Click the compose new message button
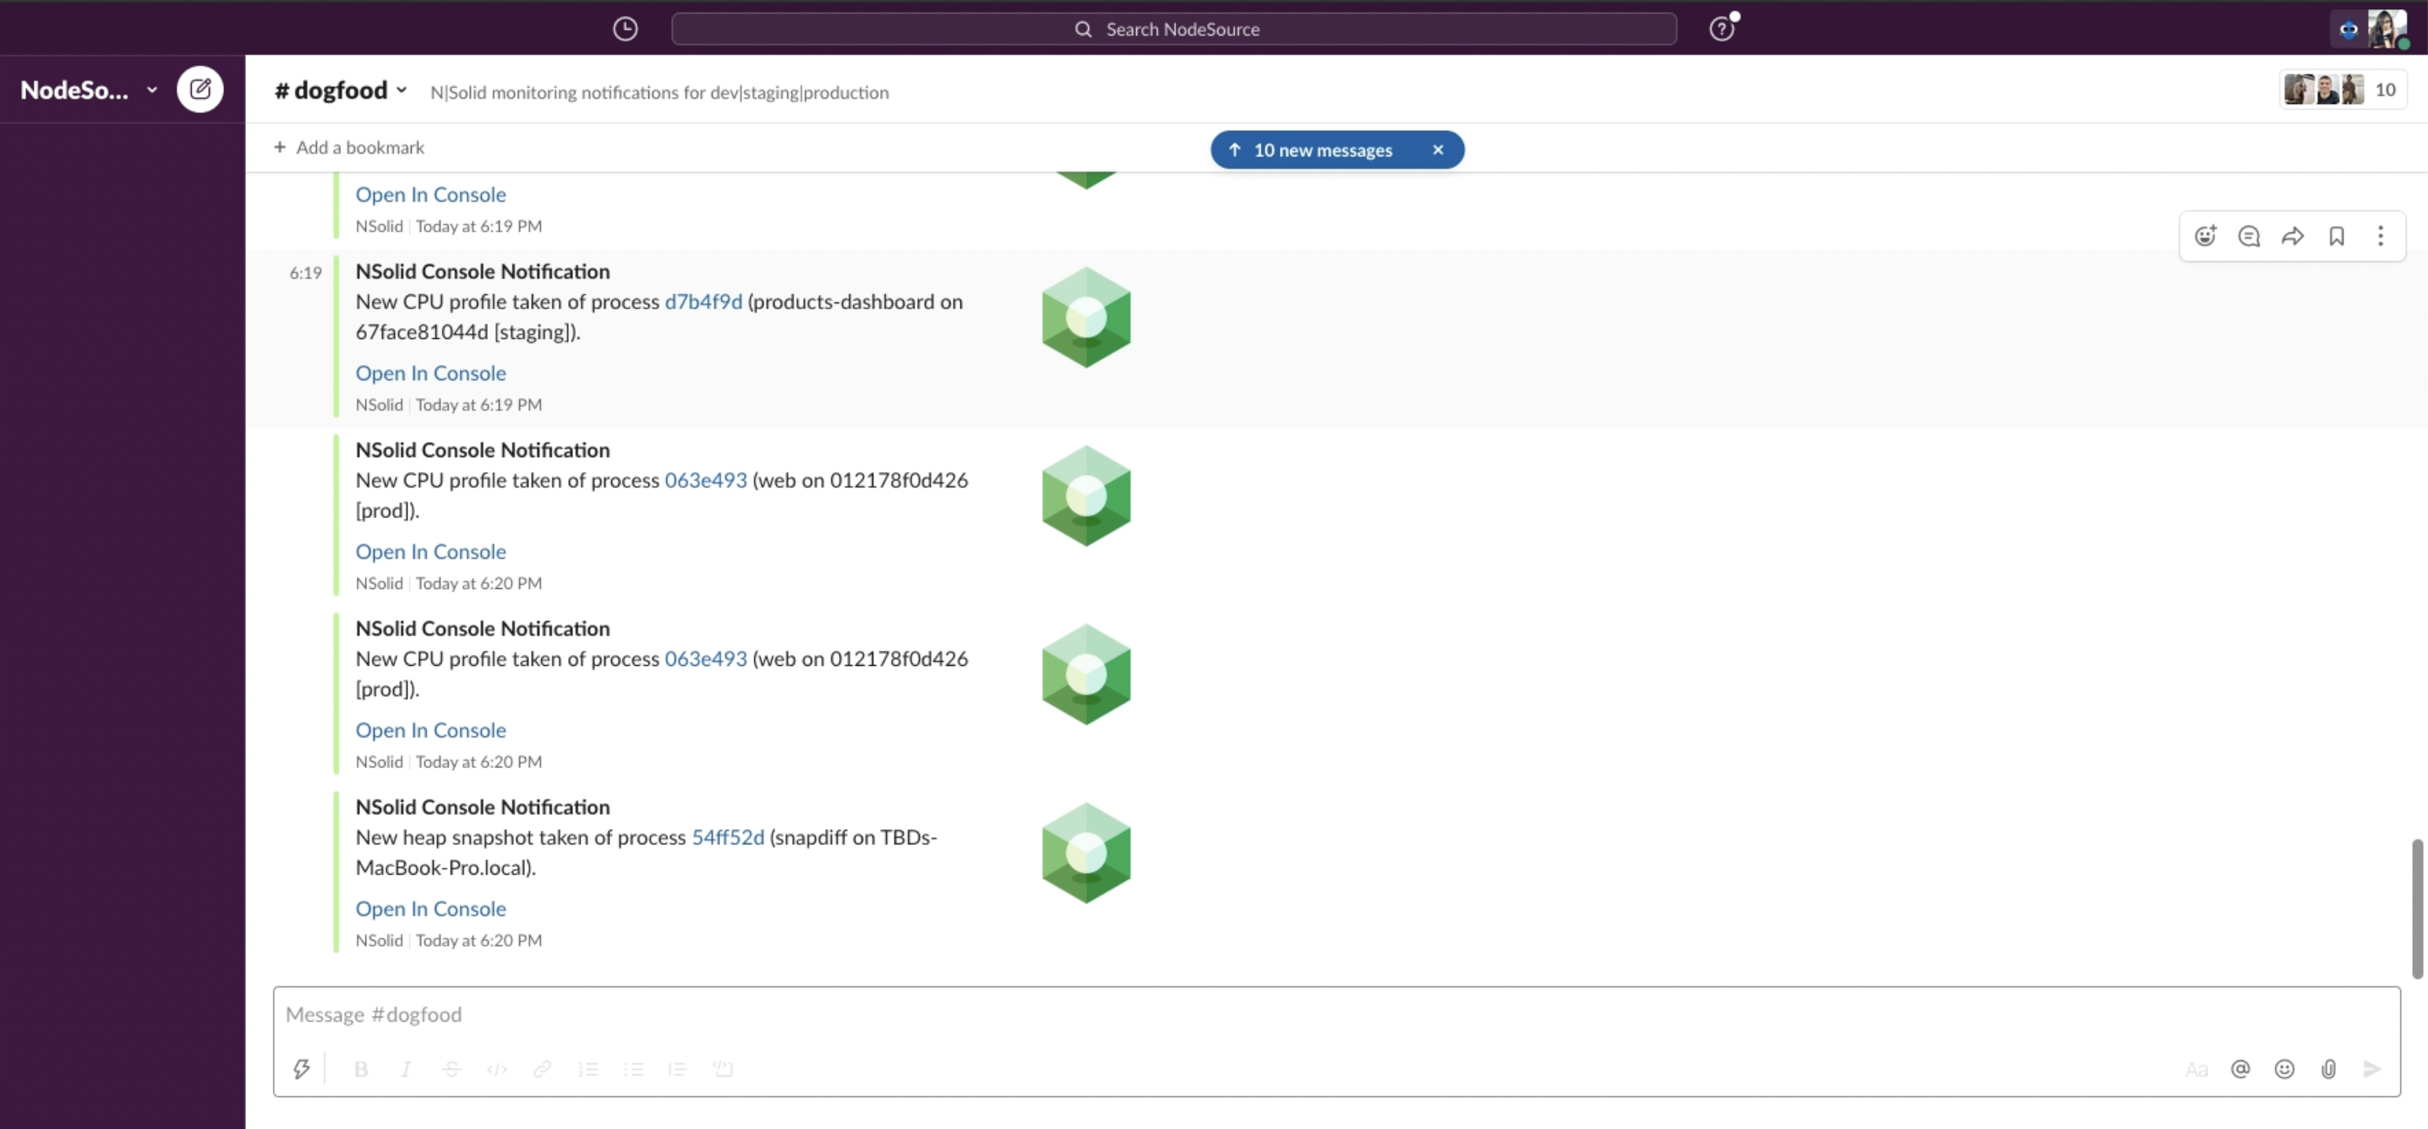The width and height of the screenshot is (2428, 1129). click(x=200, y=90)
